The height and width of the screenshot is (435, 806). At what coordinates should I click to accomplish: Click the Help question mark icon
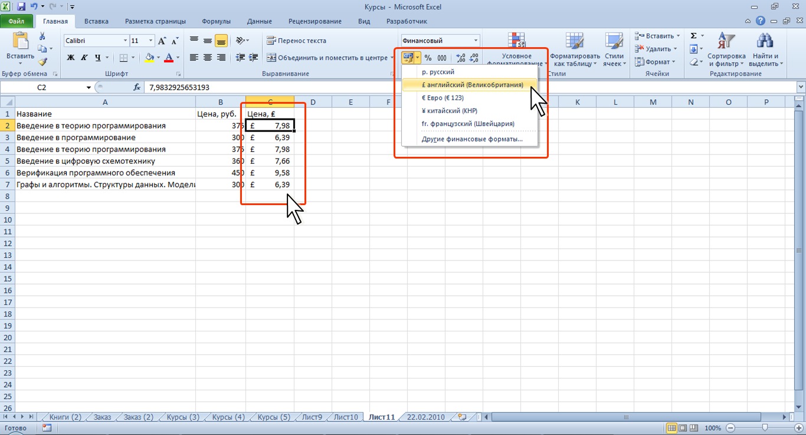point(761,21)
